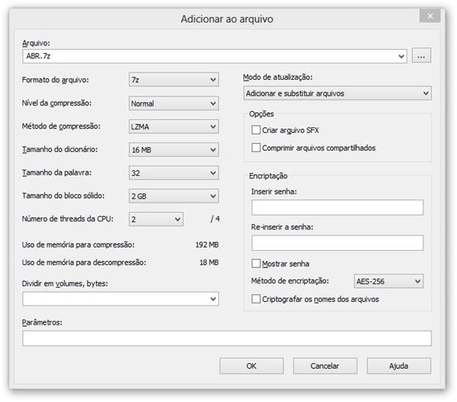
Task: Open the Método de compressão LZMA dropdown
Action: tap(174, 126)
